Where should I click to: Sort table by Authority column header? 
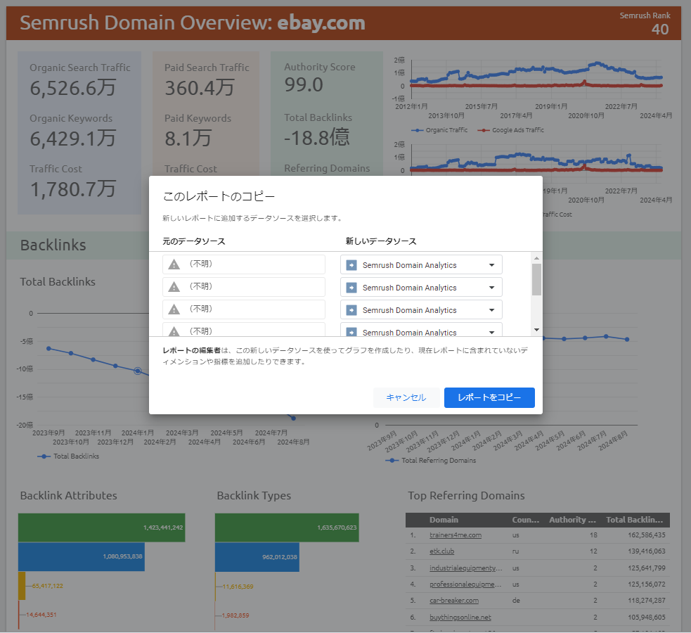572,520
